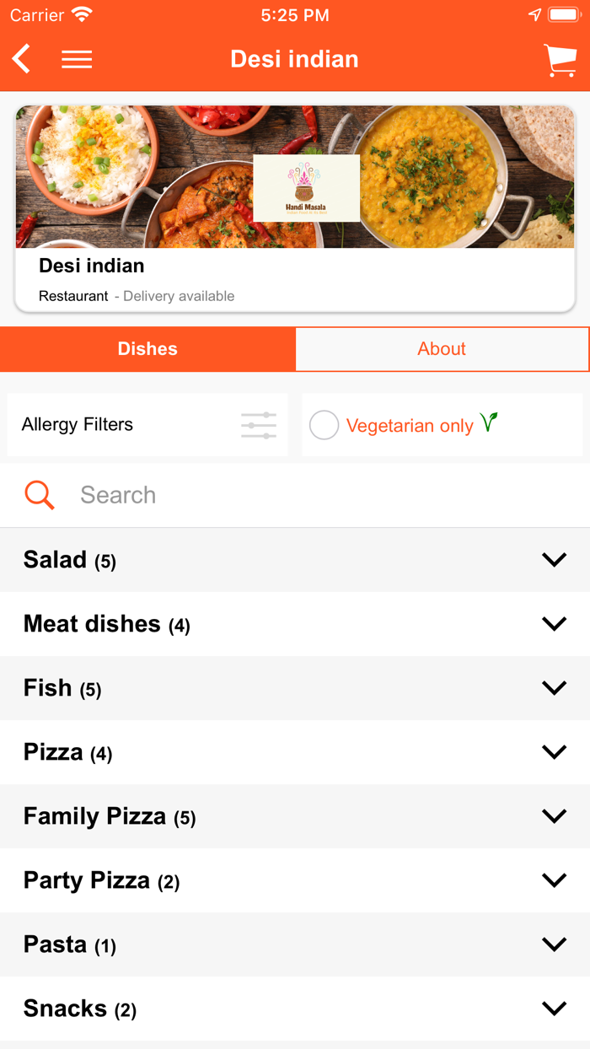Click the search magnifier icon

(40, 495)
